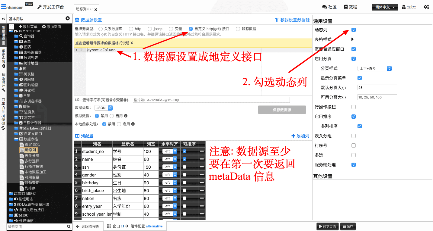Select 表头分组 in the page tree
Viewport: 433px width, 231px height.
pyautogui.click(x=32, y=156)
